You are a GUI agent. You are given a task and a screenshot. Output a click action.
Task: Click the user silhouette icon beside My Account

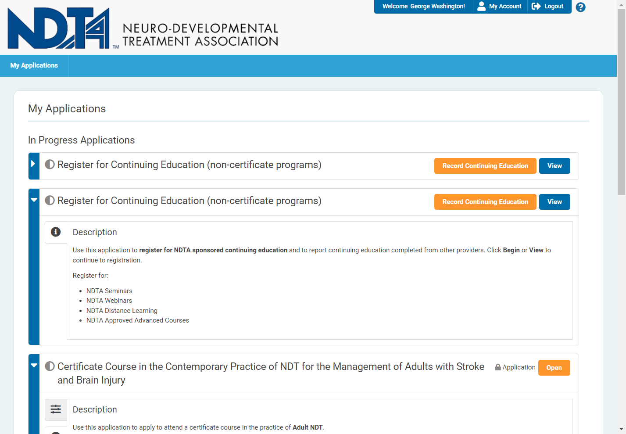[x=481, y=6]
